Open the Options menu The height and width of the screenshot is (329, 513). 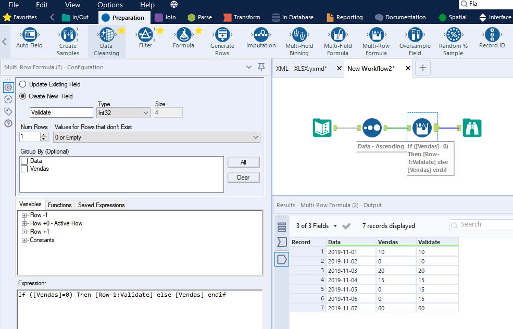coord(110,5)
